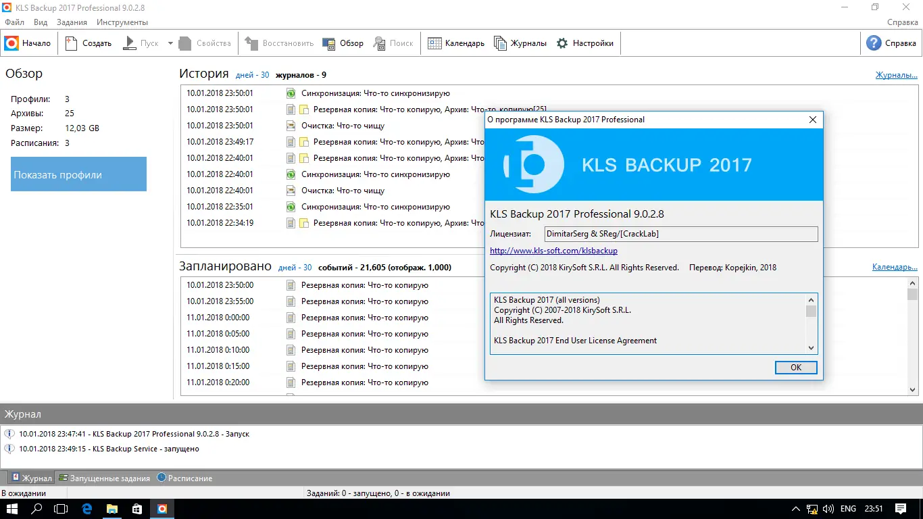Click the cleanup icon on 22:40:01 row
The height and width of the screenshot is (519, 923).
tap(291, 191)
